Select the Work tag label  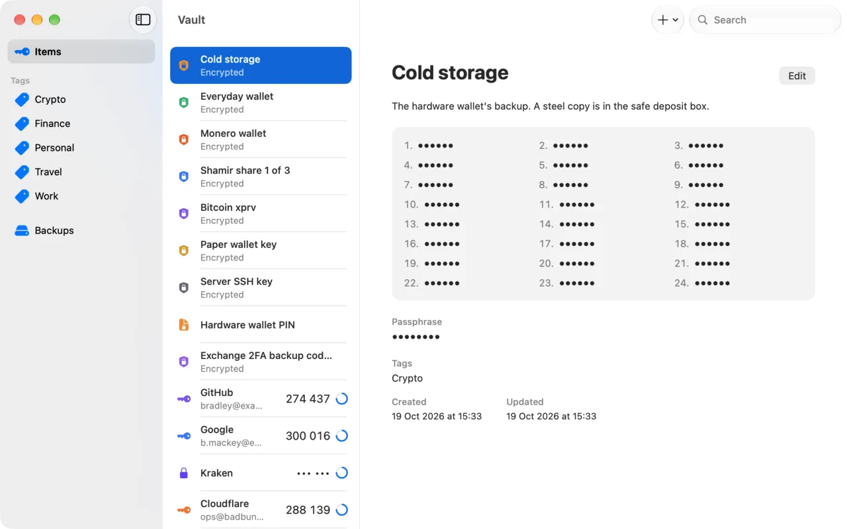[x=46, y=196]
